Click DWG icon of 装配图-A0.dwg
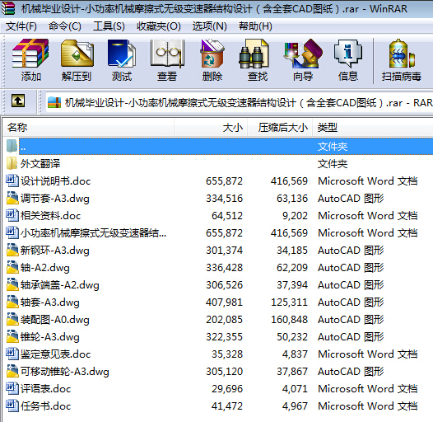 [x=12, y=319]
